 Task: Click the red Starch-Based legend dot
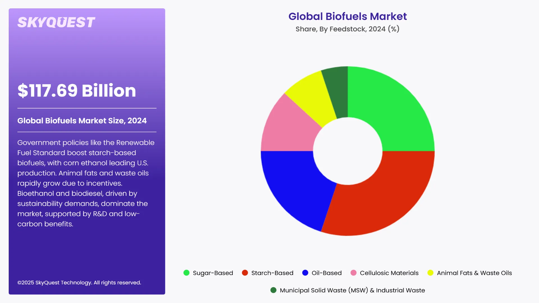pyautogui.click(x=245, y=273)
